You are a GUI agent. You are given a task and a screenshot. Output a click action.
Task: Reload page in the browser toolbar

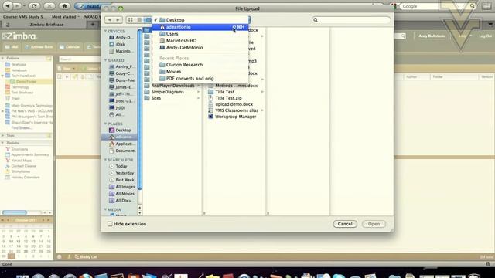tap(34, 6)
